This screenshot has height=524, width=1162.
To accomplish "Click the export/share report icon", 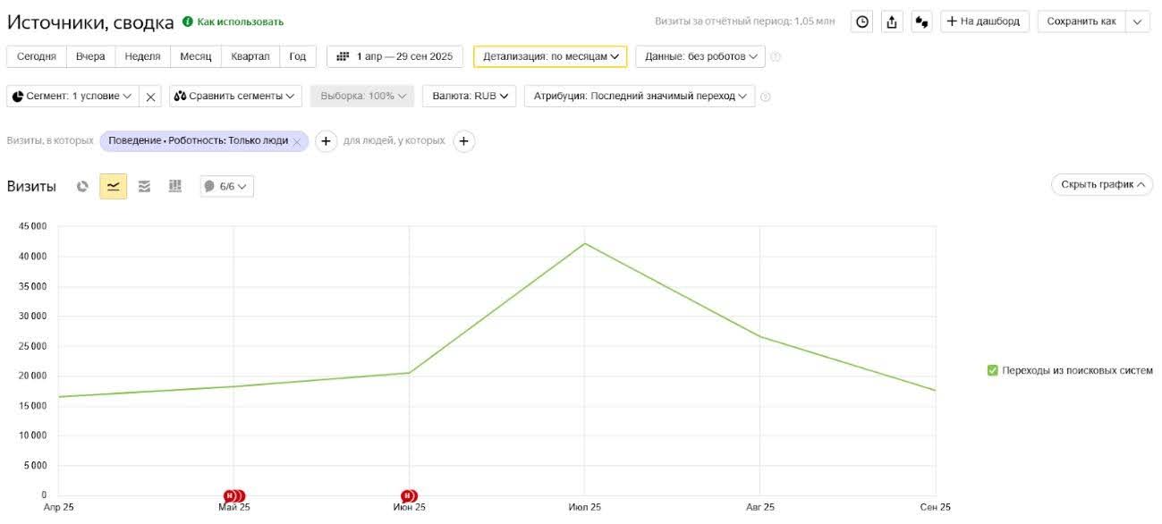I will tap(892, 22).
